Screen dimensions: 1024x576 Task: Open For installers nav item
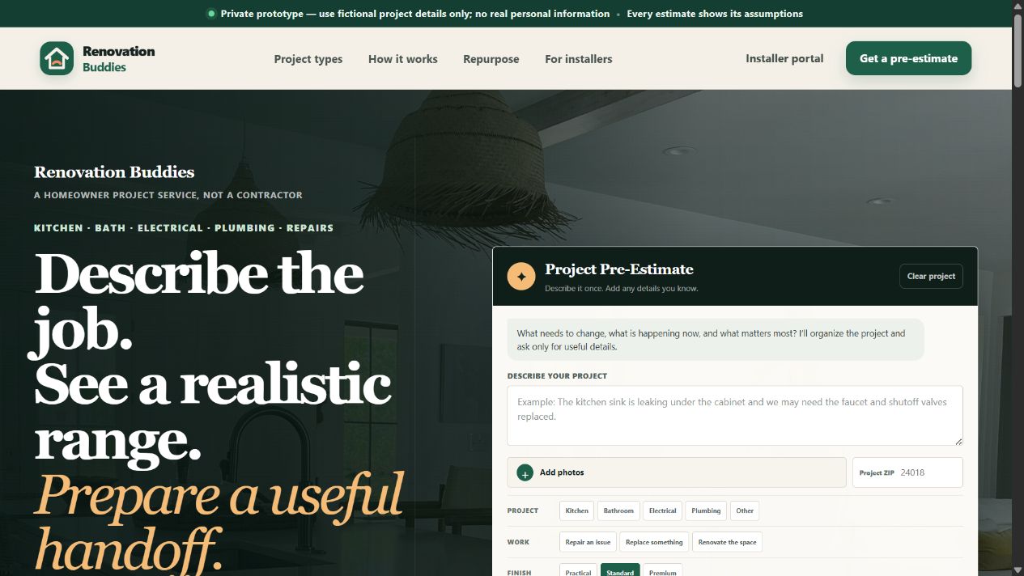coord(579,59)
